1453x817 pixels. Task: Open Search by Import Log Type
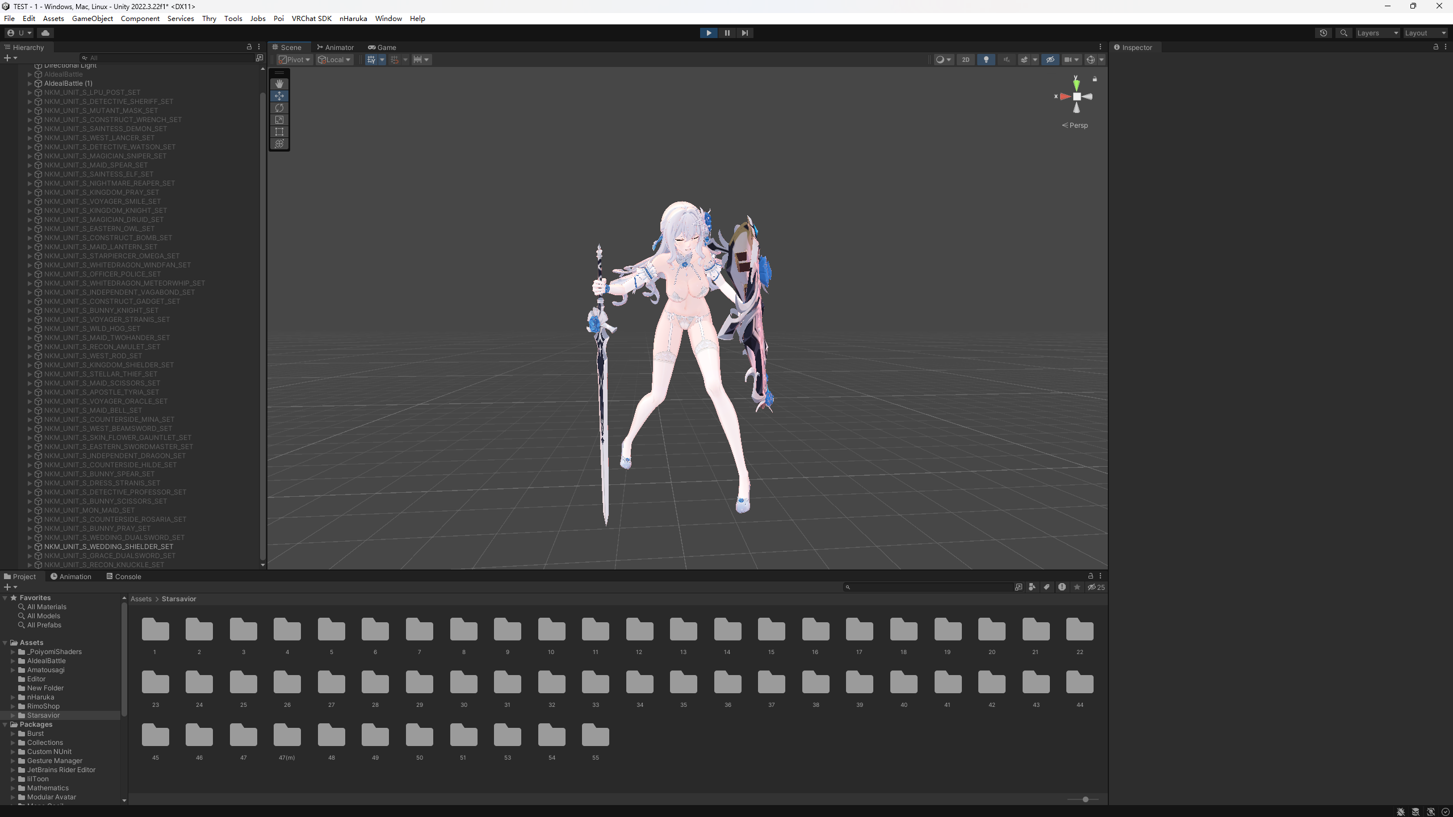tap(1062, 587)
